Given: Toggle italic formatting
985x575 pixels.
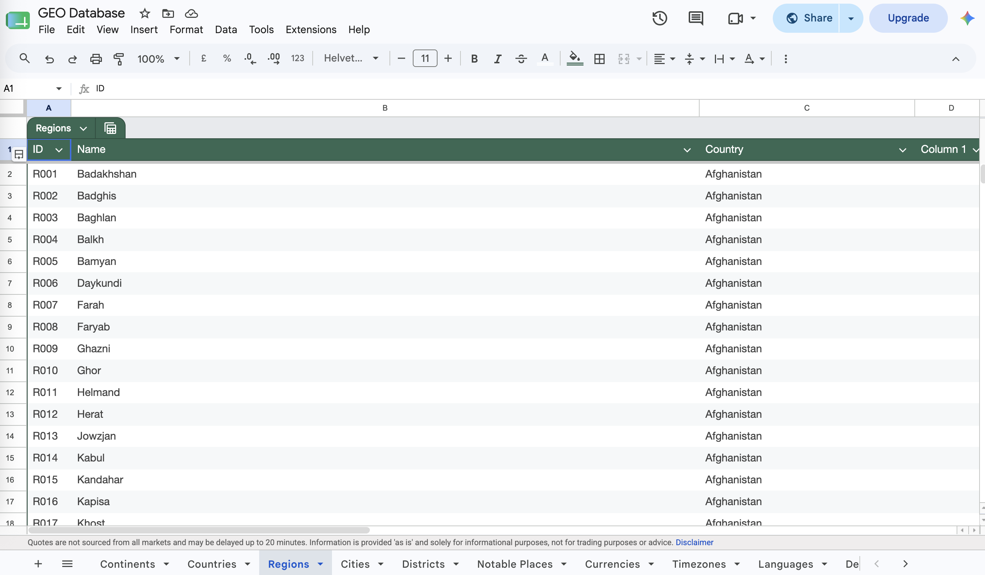Looking at the screenshot, I should coord(497,59).
